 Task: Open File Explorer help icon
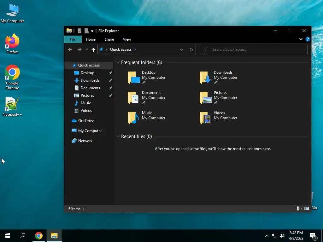coord(308,39)
